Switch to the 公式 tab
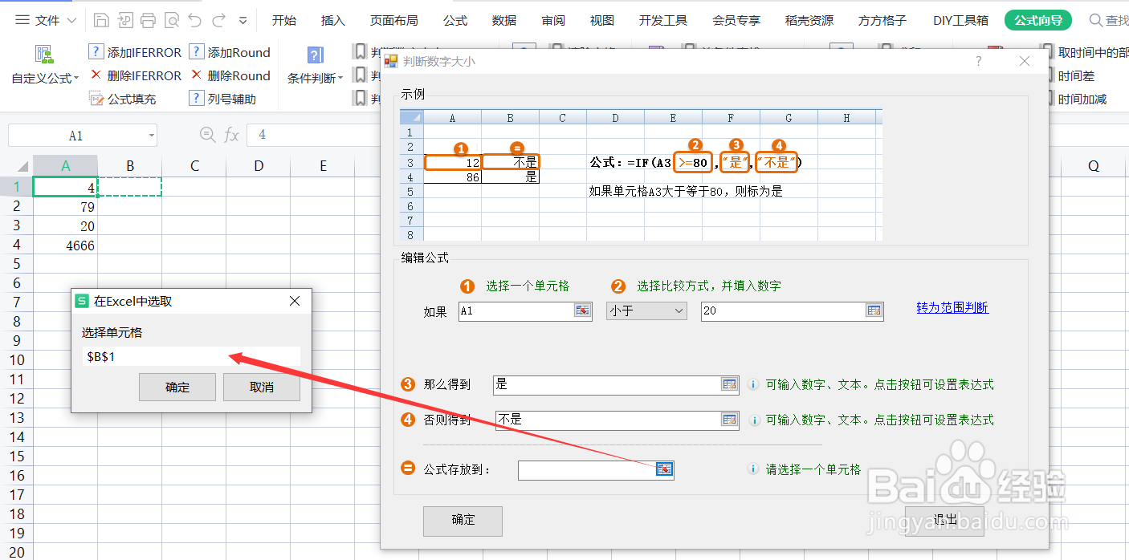1129x560 pixels. coord(454,20)
